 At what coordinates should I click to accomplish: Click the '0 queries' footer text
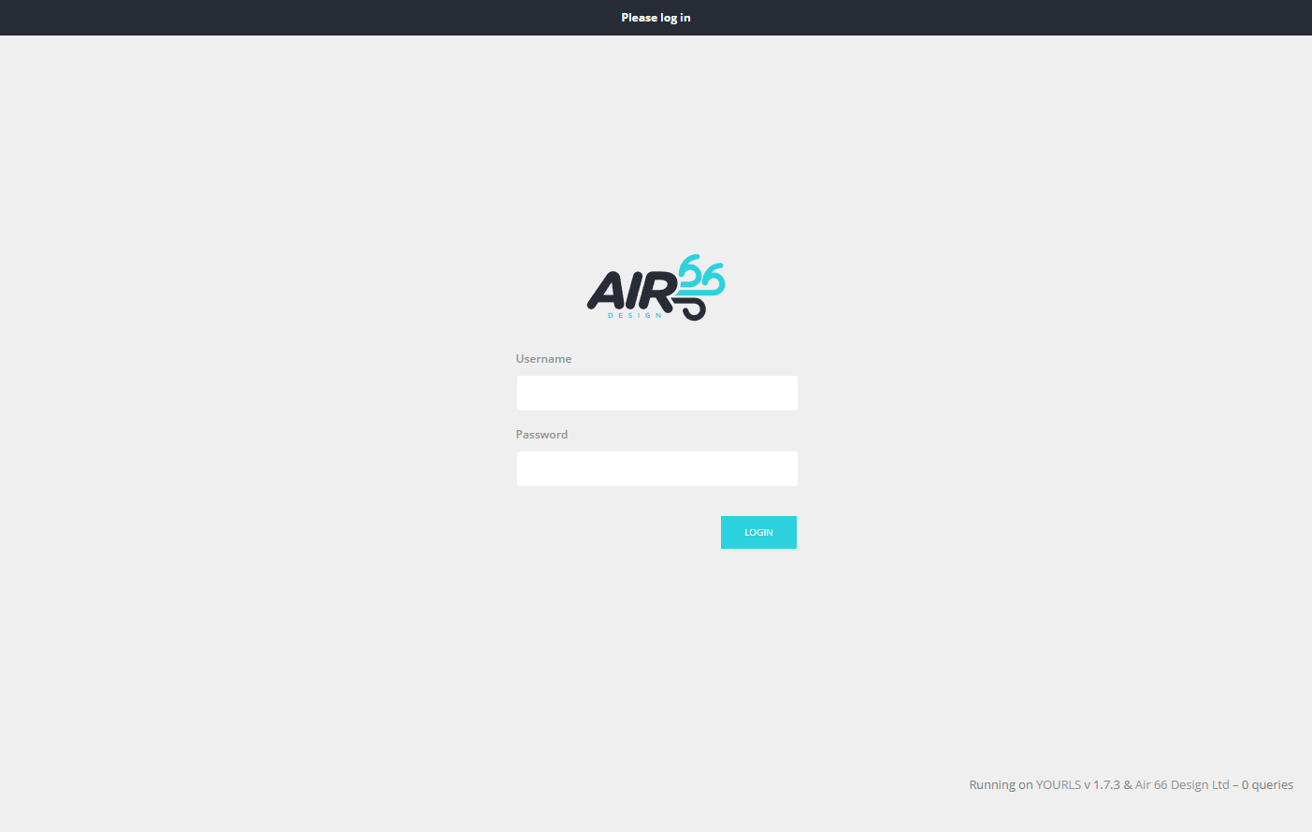[1267, 785]
